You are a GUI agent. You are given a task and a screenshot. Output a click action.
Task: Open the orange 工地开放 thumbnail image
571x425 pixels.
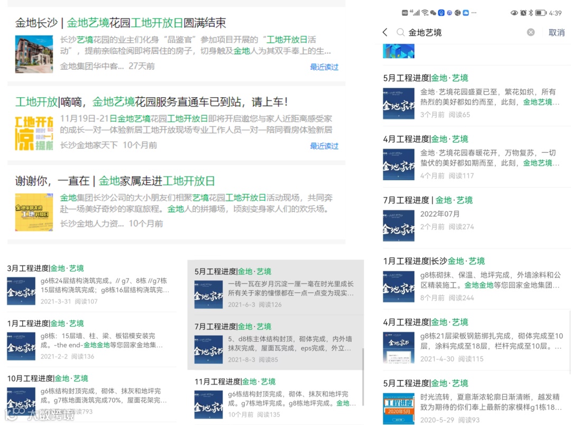click(34, 133)
